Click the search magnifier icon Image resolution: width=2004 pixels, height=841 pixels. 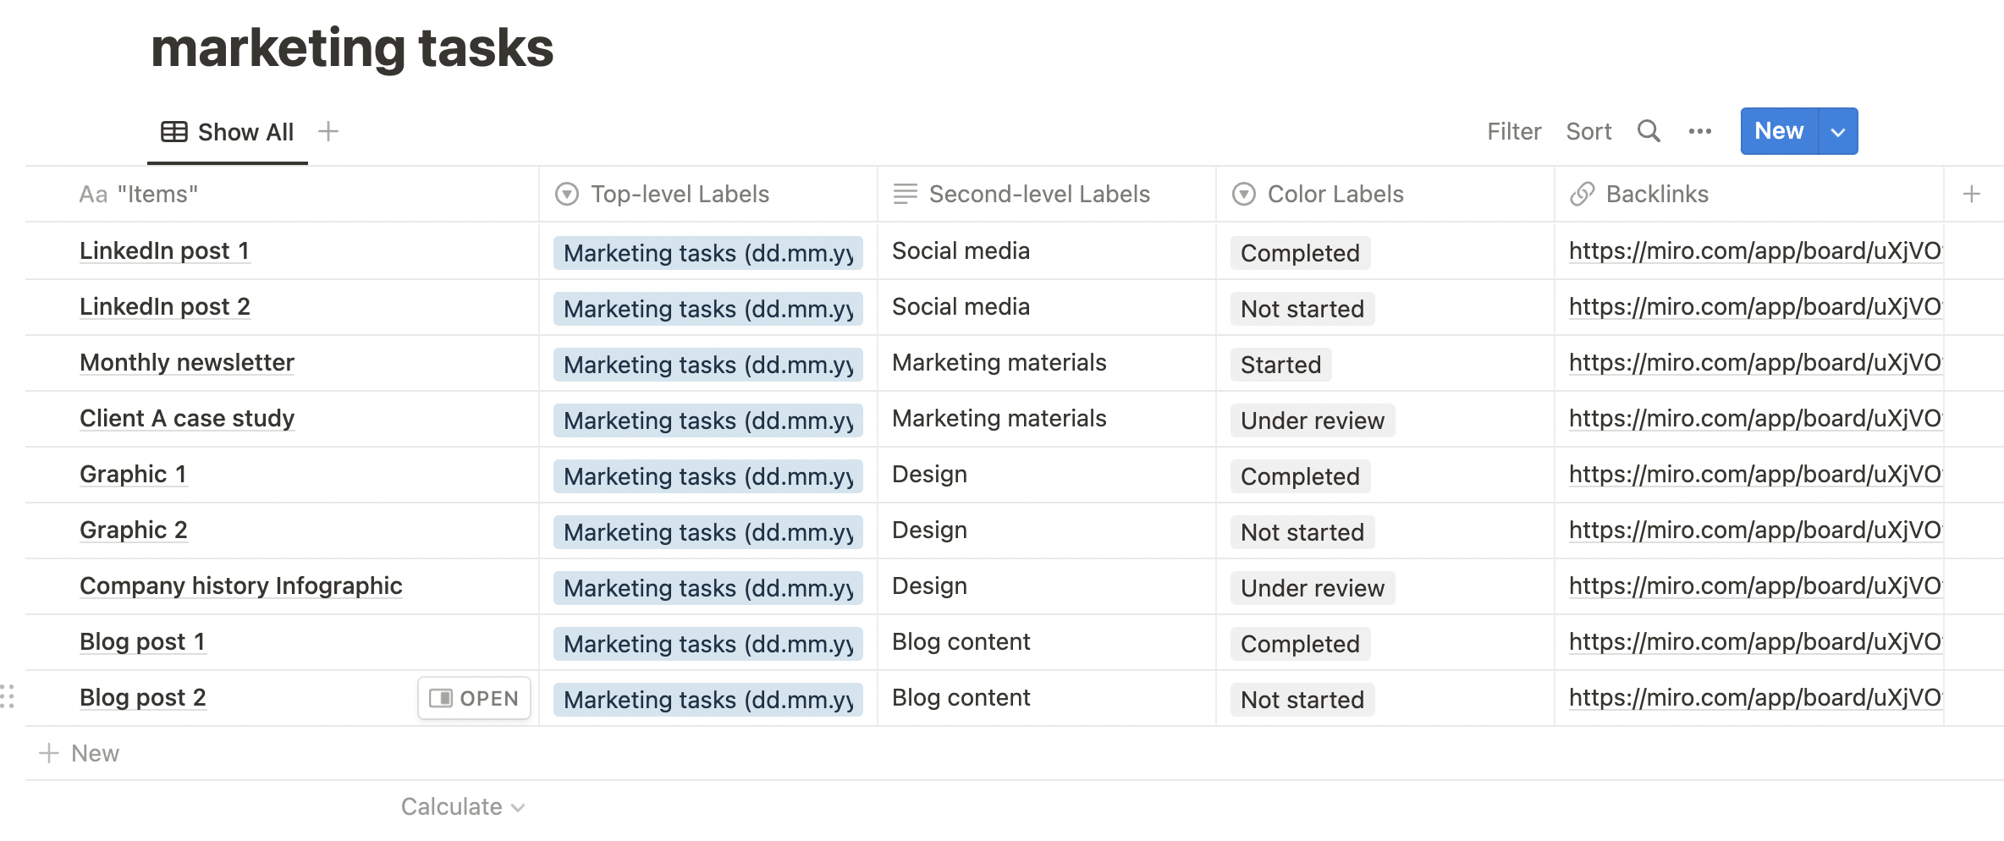(1648, 131)
